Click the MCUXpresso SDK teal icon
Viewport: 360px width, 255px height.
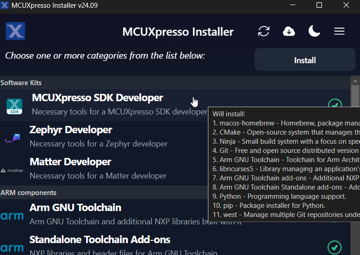tap(15, 106)
